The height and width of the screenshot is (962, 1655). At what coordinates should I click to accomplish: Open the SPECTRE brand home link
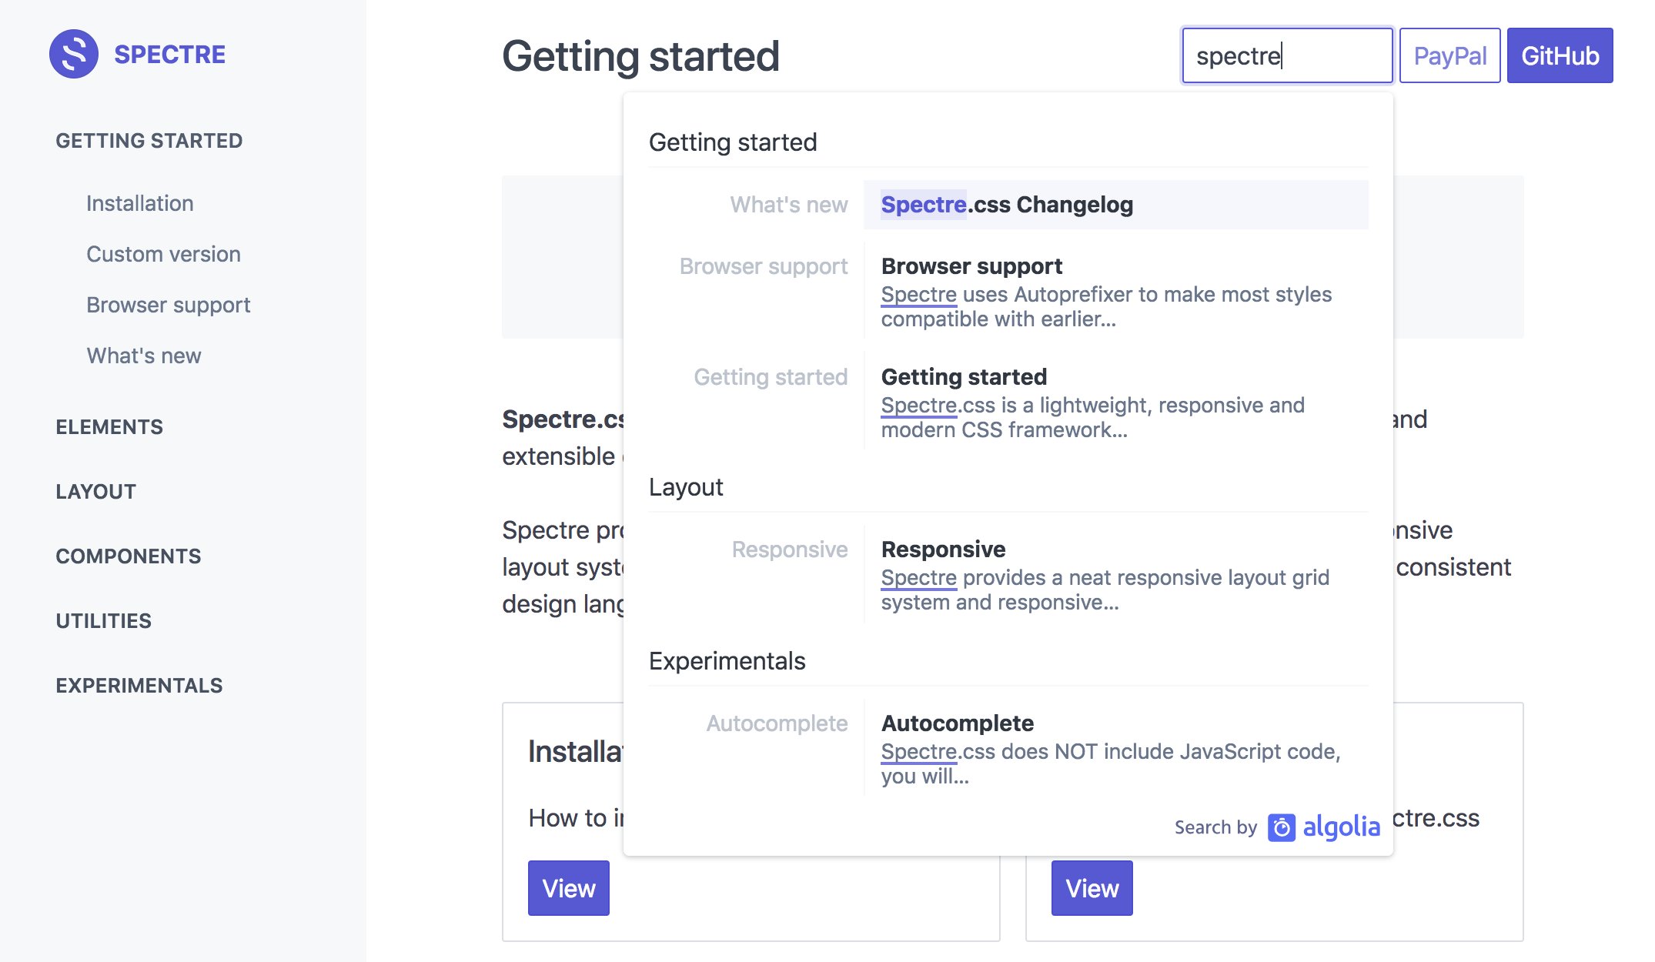[x=169, y=55]
